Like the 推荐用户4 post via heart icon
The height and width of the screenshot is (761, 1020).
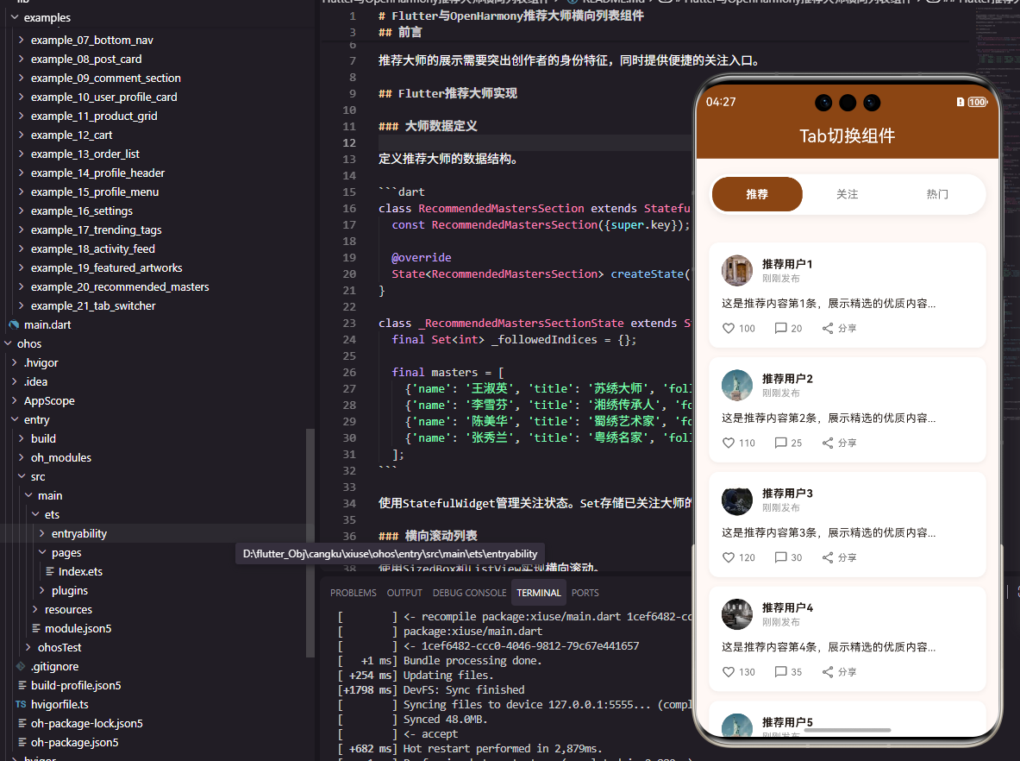(x=729, y=672)
